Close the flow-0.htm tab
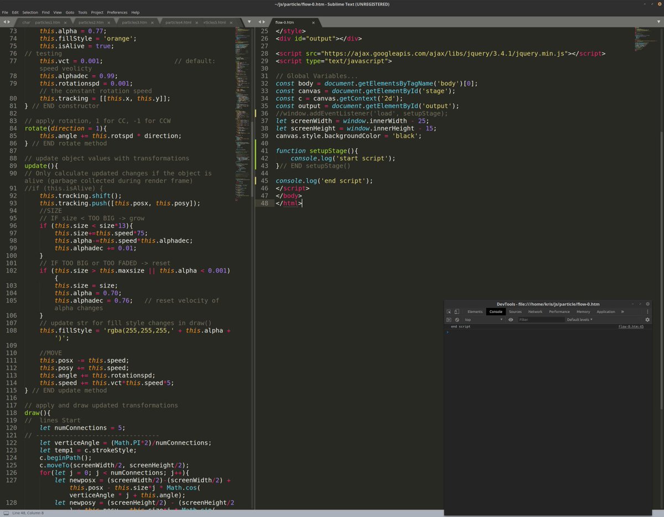The image size is (664, 517). click(313, 22)
